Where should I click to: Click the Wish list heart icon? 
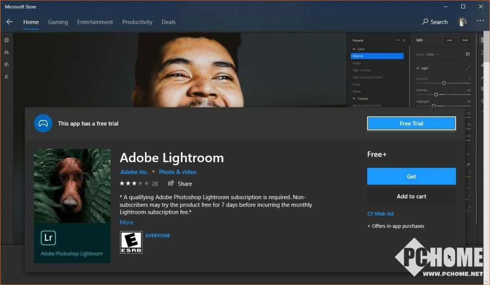[370, 214]
